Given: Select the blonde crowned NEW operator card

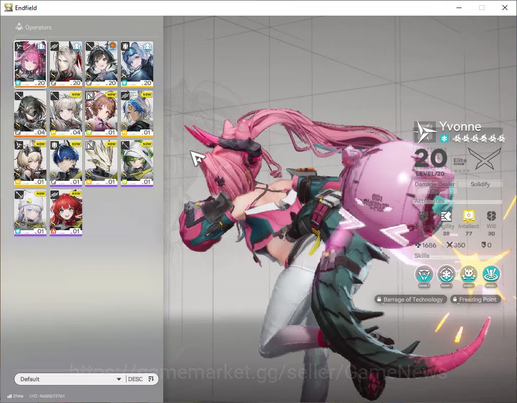Looking at the screenshot, I should [30, 163].
